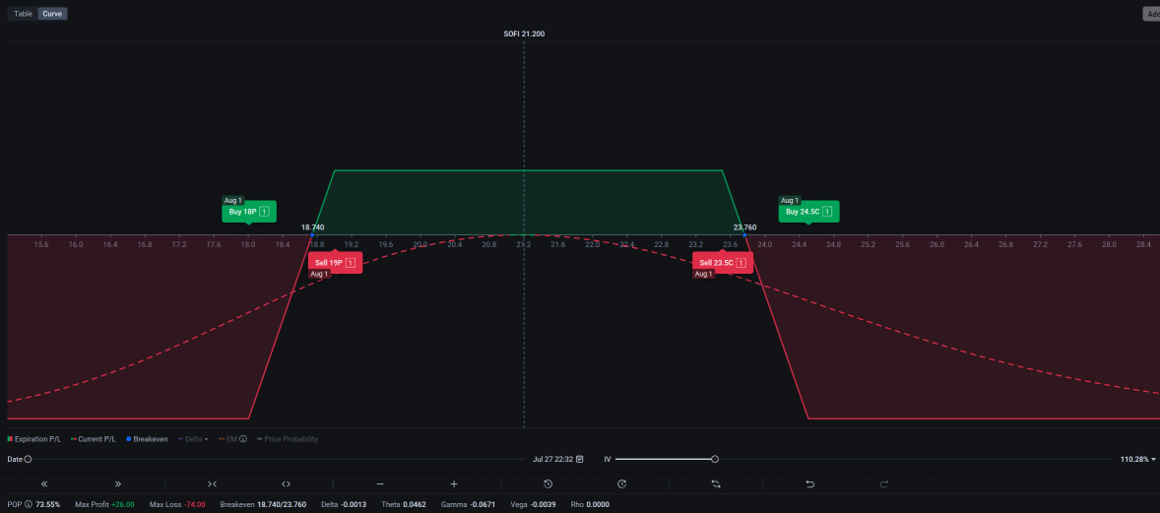Click the SOFI 21.200 price label
The image size is (1160, 513).
point(525,34)
